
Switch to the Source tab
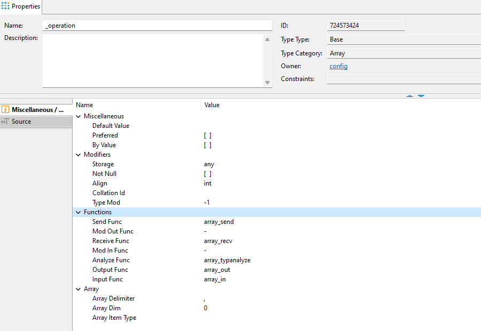click(x=21, y=122)
